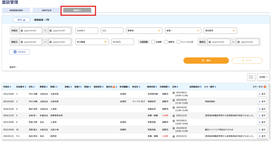Check the 未調整 checkbox
The image size is (277, 144).
click(153, 42)
